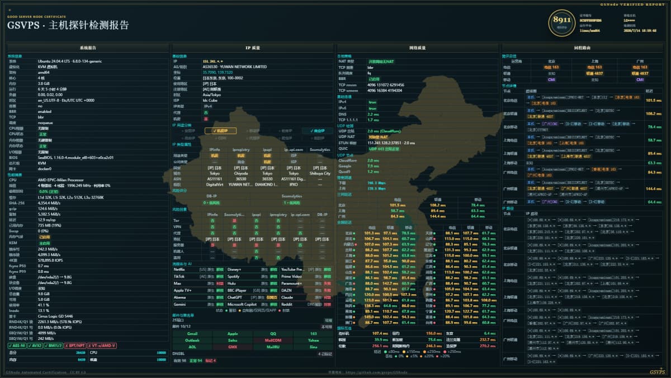Click the Reddit unlock status row
The height and width of the screenshot is (378, 671).
click(306, 305)
